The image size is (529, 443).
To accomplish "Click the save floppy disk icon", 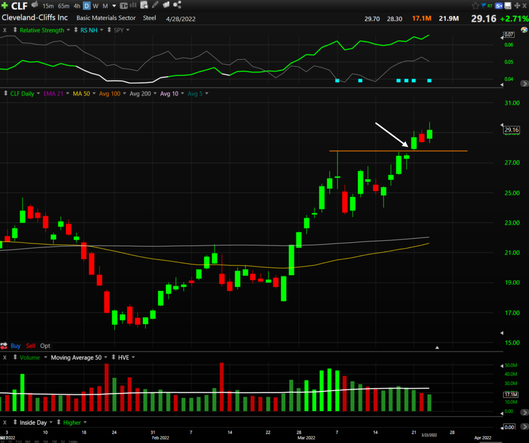I will (508, 5).
